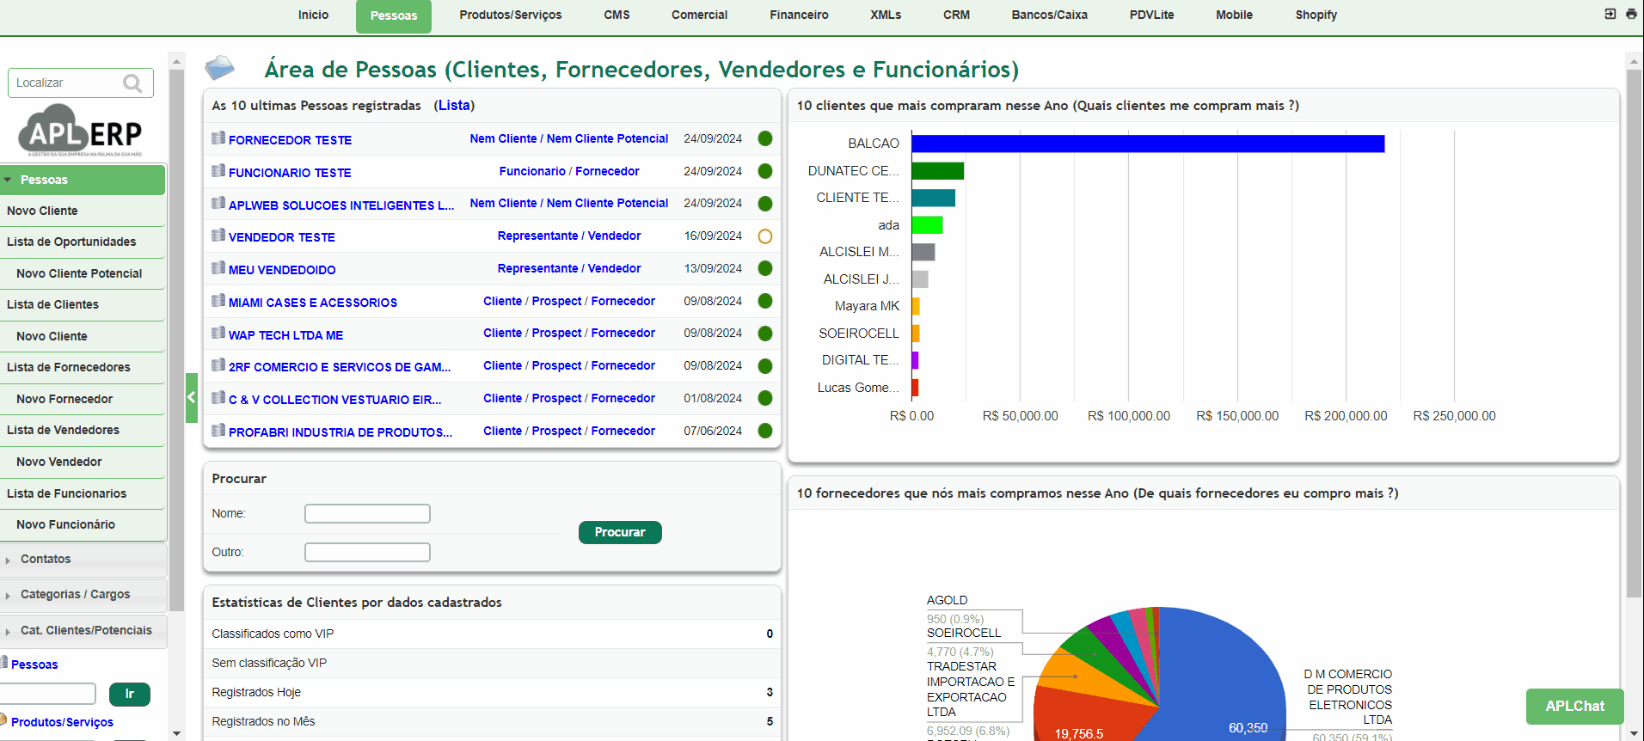
Task: Click the record icon beside FORNECEDOR TESTE
Action: 218,138
